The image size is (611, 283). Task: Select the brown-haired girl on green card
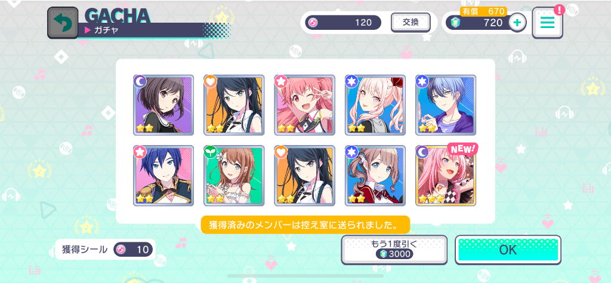click(234, 176)
